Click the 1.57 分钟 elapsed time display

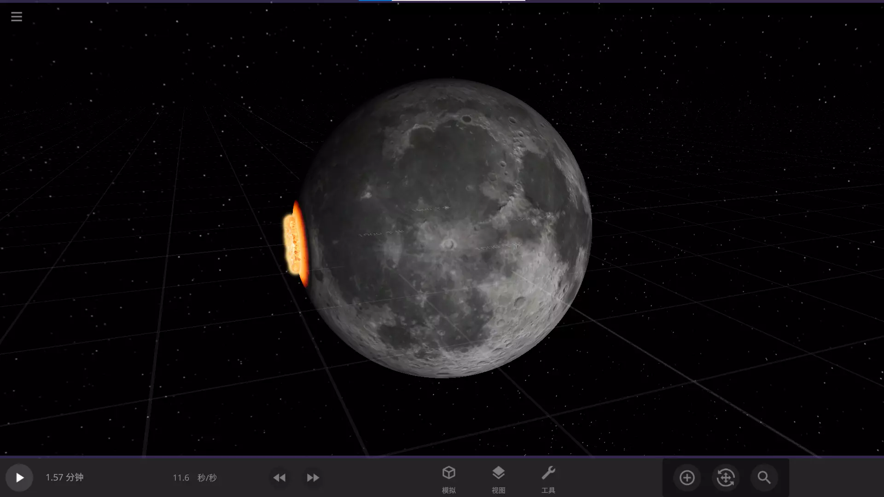[x=64, y=477]
